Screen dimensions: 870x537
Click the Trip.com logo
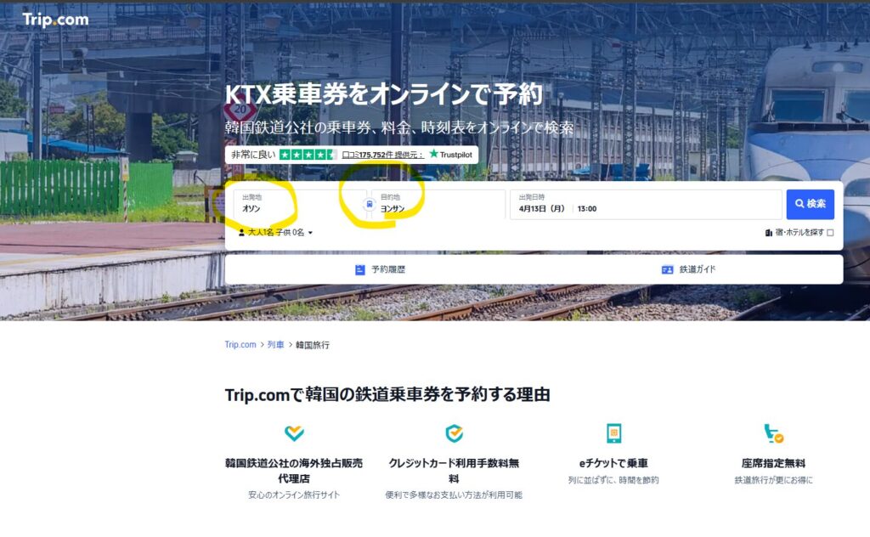(x=55, y=20)
